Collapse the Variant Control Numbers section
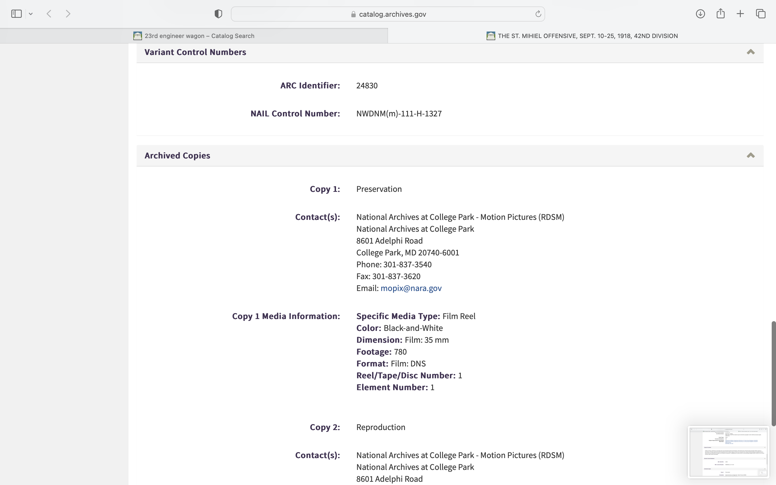This screenshot has height=485, width=776. pos(751,52)
